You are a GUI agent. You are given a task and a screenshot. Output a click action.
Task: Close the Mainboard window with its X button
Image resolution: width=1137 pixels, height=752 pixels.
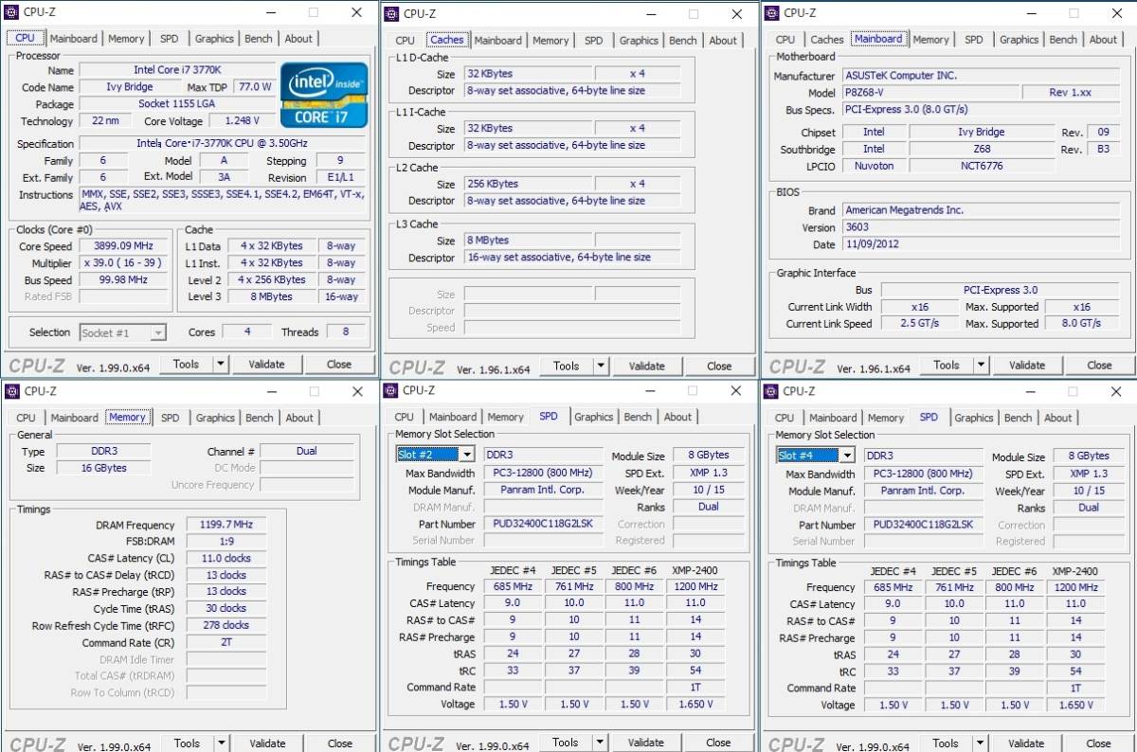[x=1116, y=13]
